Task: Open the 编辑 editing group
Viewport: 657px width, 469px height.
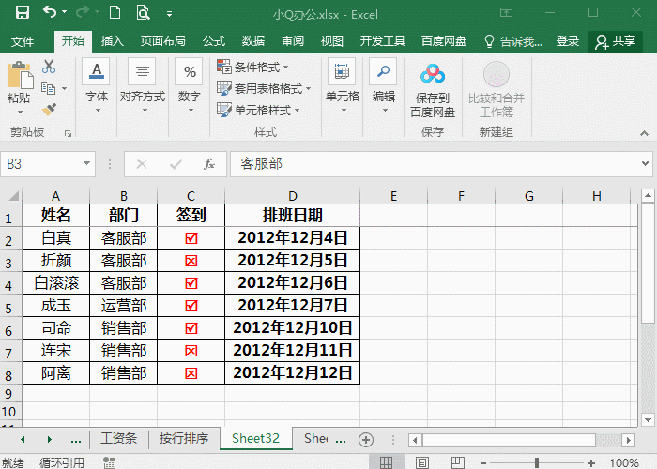Action: (x=383, y=86)
